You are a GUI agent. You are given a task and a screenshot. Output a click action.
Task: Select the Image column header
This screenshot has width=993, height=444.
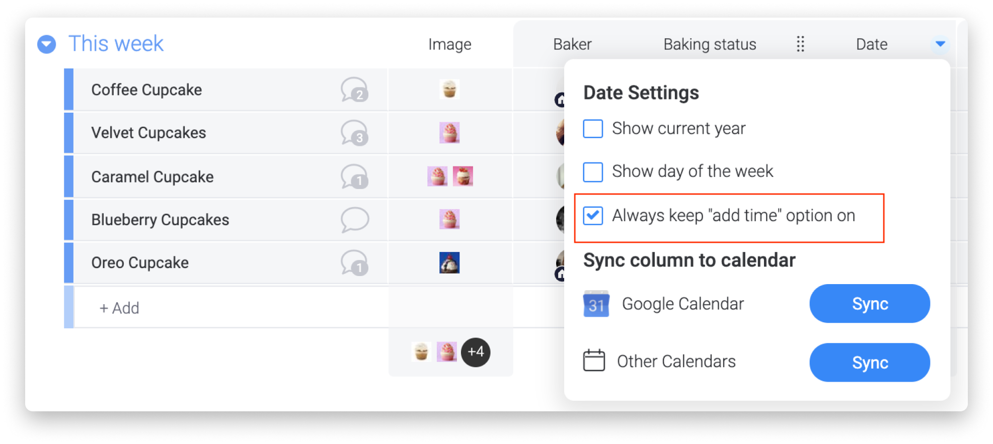(x=450, y=44)
